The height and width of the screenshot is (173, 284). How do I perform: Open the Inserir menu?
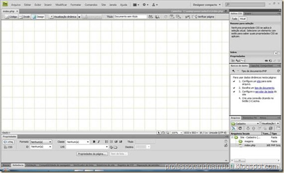pos(48,5)
